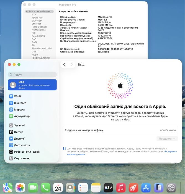Open Доступність accessibility settings
This screenshot has height=194, width=185.
coord(32,145)
